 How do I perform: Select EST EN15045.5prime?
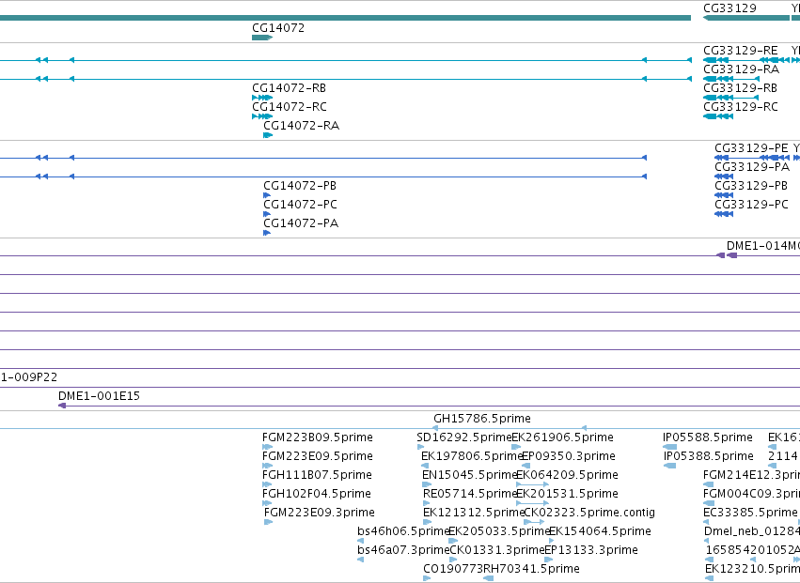coord(470,475)
